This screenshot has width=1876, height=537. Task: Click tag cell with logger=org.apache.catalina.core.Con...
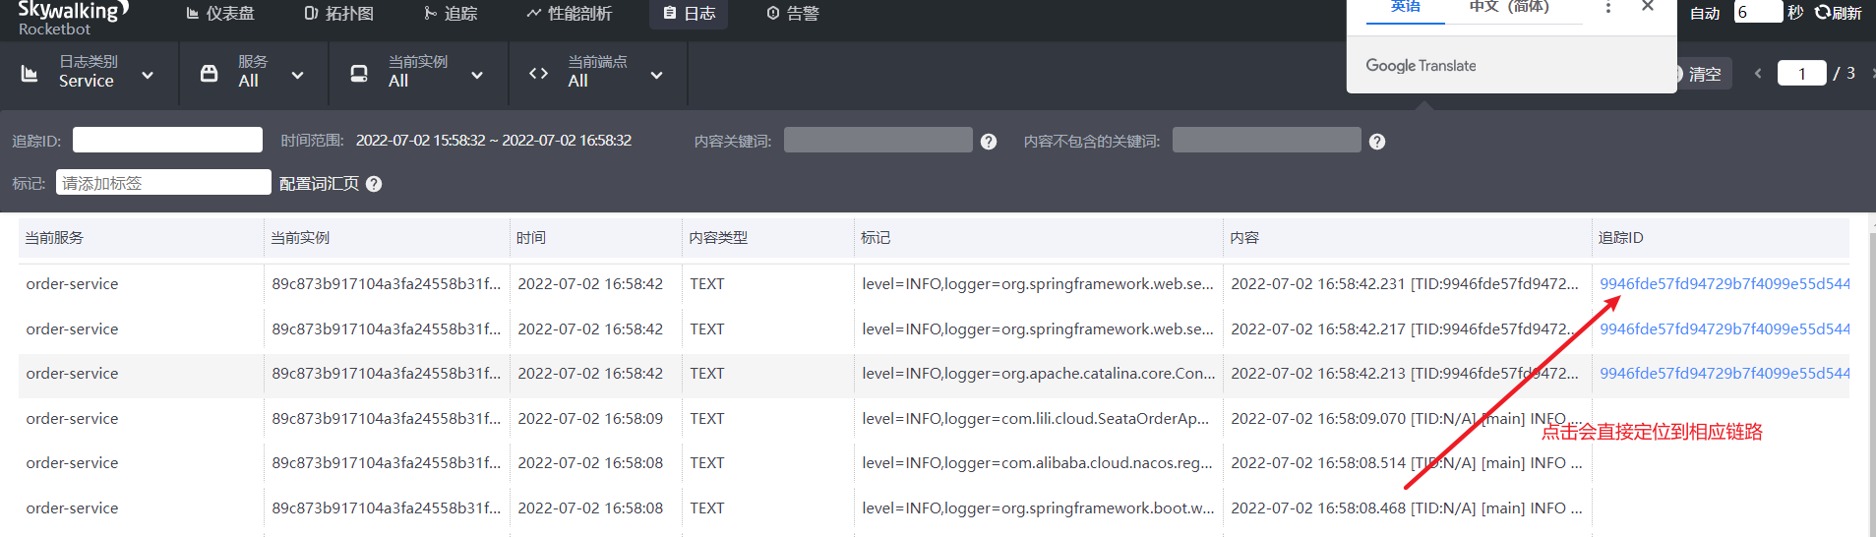pyautogui.click(x=1038, y=374)
